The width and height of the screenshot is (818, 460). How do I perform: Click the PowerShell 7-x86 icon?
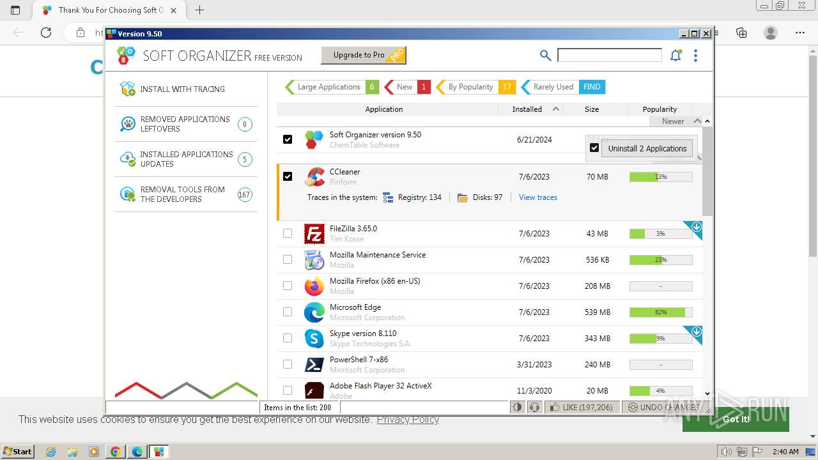(x=314, y=365)
